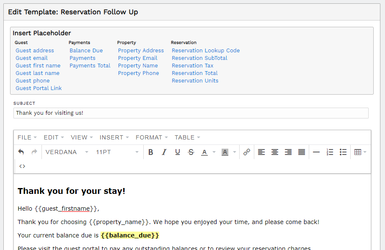
Task: Open the Source Code view icon
Action: pyautogui.click(x=22, y=166)
